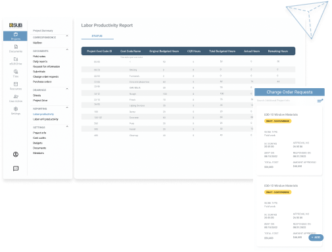Open Purchase orders

pyautogui.click(x=42, y=82)
